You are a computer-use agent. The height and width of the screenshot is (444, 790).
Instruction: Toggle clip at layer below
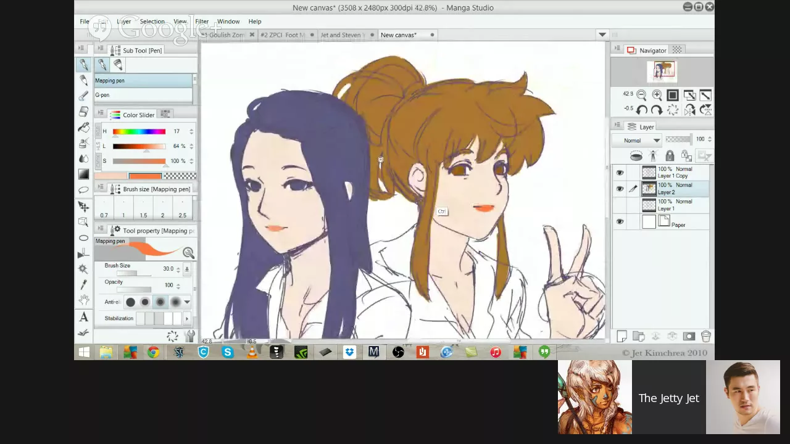636,156
